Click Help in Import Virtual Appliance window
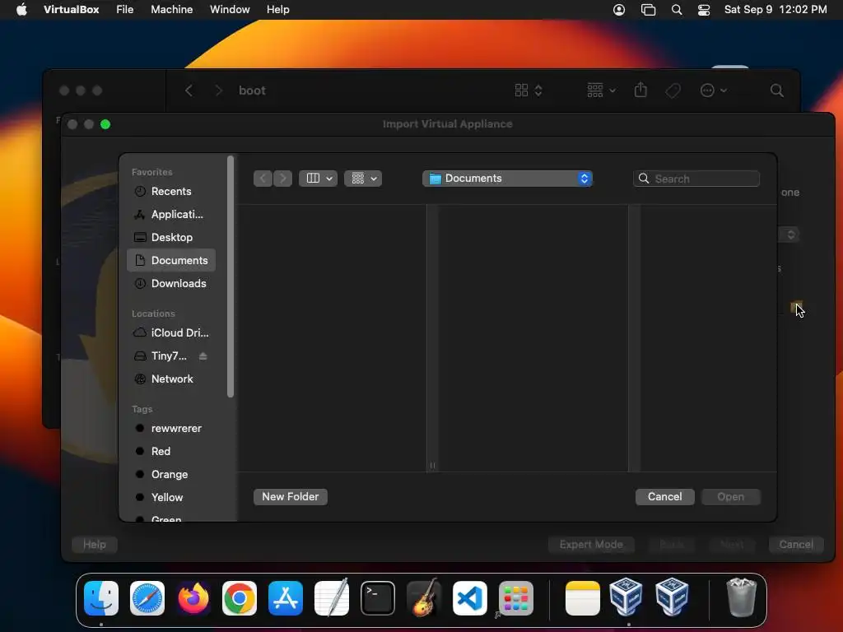This screenshot has width=843, height=632. point(95,545)
